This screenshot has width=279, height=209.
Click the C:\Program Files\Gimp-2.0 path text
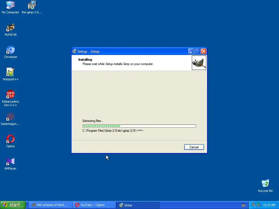tap(113, 131)
